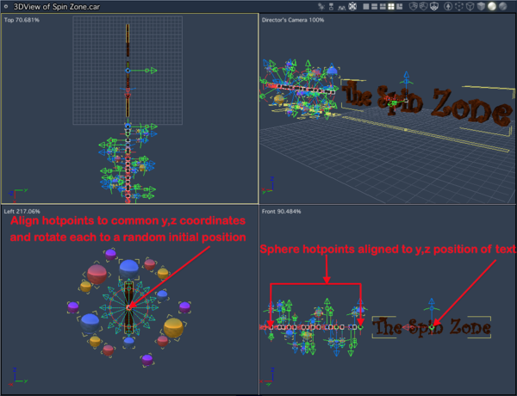Select smooth shaded white sphere mode
The image size is (517, 396).
coord(492,6)
